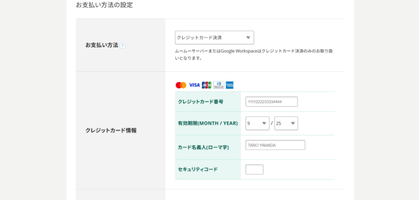Open the クレジットカード決済 payment method dropdown
Viewport: 419px width, 200px height.
coord(214,38)
